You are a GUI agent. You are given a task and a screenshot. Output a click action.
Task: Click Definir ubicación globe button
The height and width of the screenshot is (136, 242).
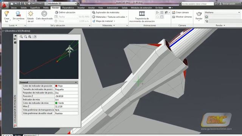pyautogui.click(x=65, y=12)
